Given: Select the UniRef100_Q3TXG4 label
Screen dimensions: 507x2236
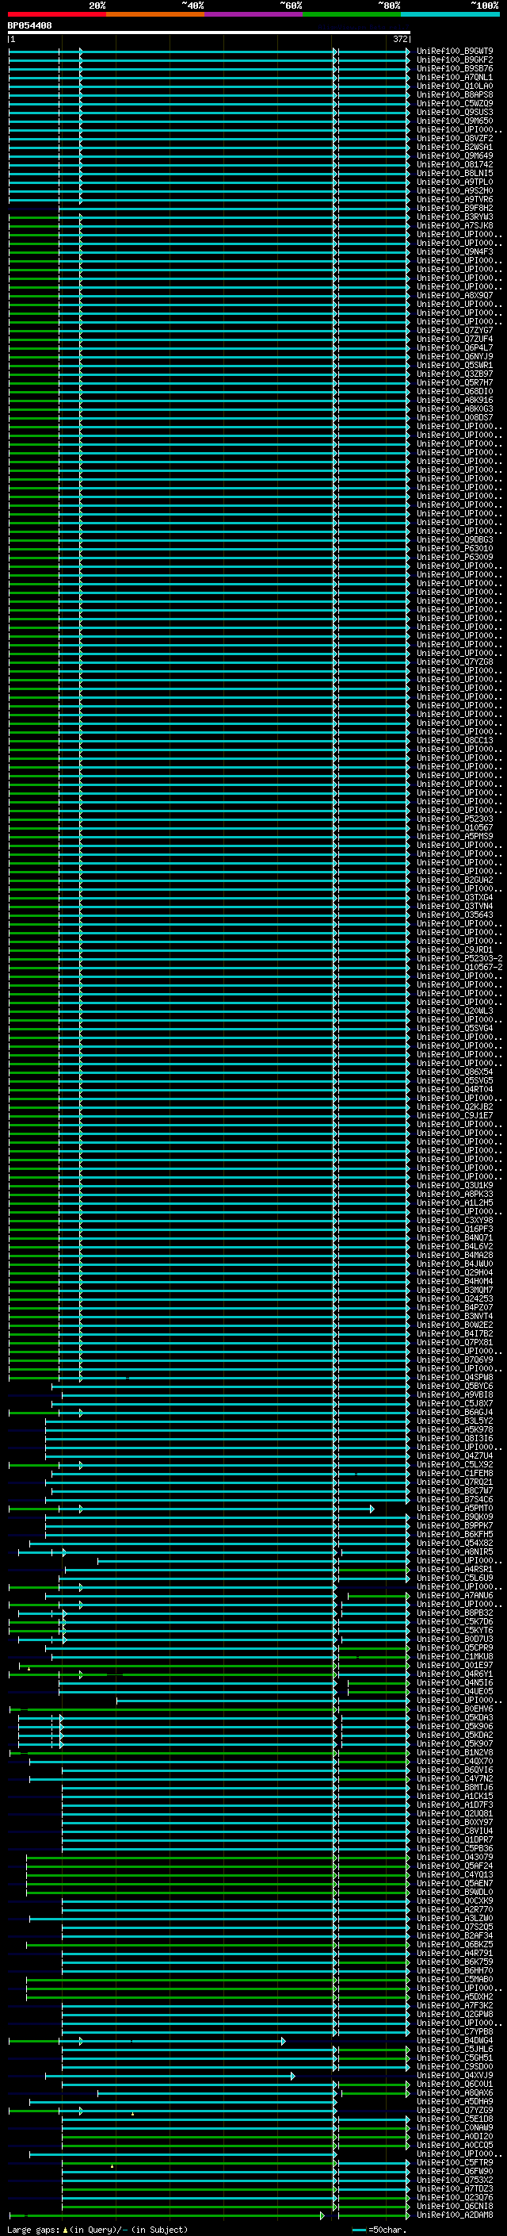Looking at the screenshot, I should click(455, 898).
